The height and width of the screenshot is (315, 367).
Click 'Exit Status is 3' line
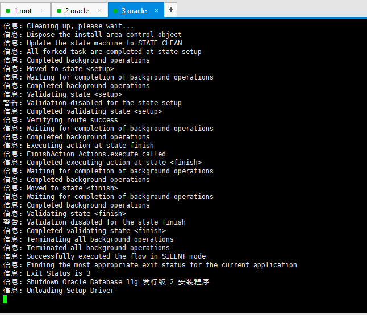(47, 273)
